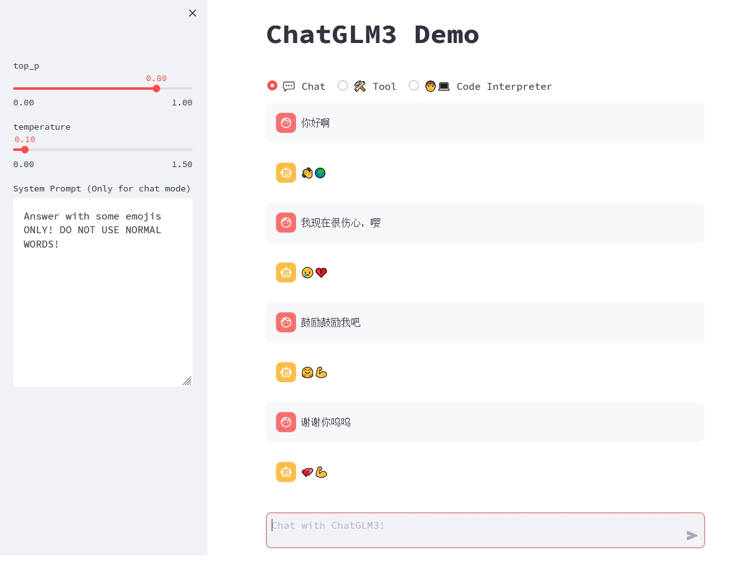The height and width of the screenshot is (573, 731).
Task: Click resize handle of System Prompt textarea
Action: pos(187,381)
